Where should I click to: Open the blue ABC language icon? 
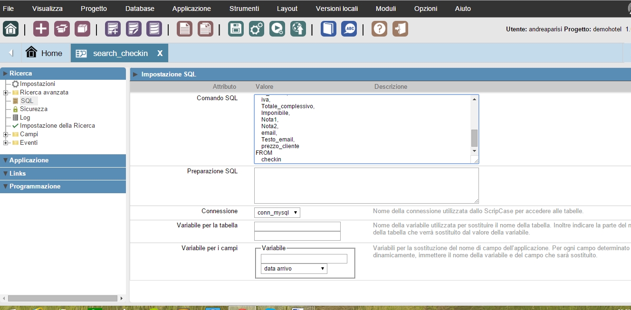point(349,29)
